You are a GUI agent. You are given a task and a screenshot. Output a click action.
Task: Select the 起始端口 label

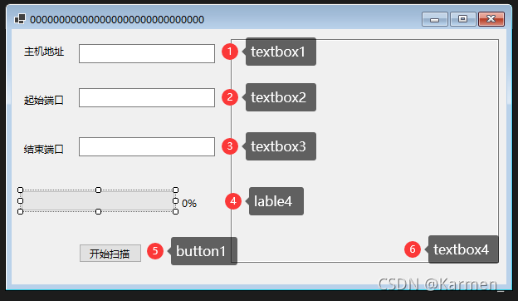pyautogui.click(x=44, y=101)
